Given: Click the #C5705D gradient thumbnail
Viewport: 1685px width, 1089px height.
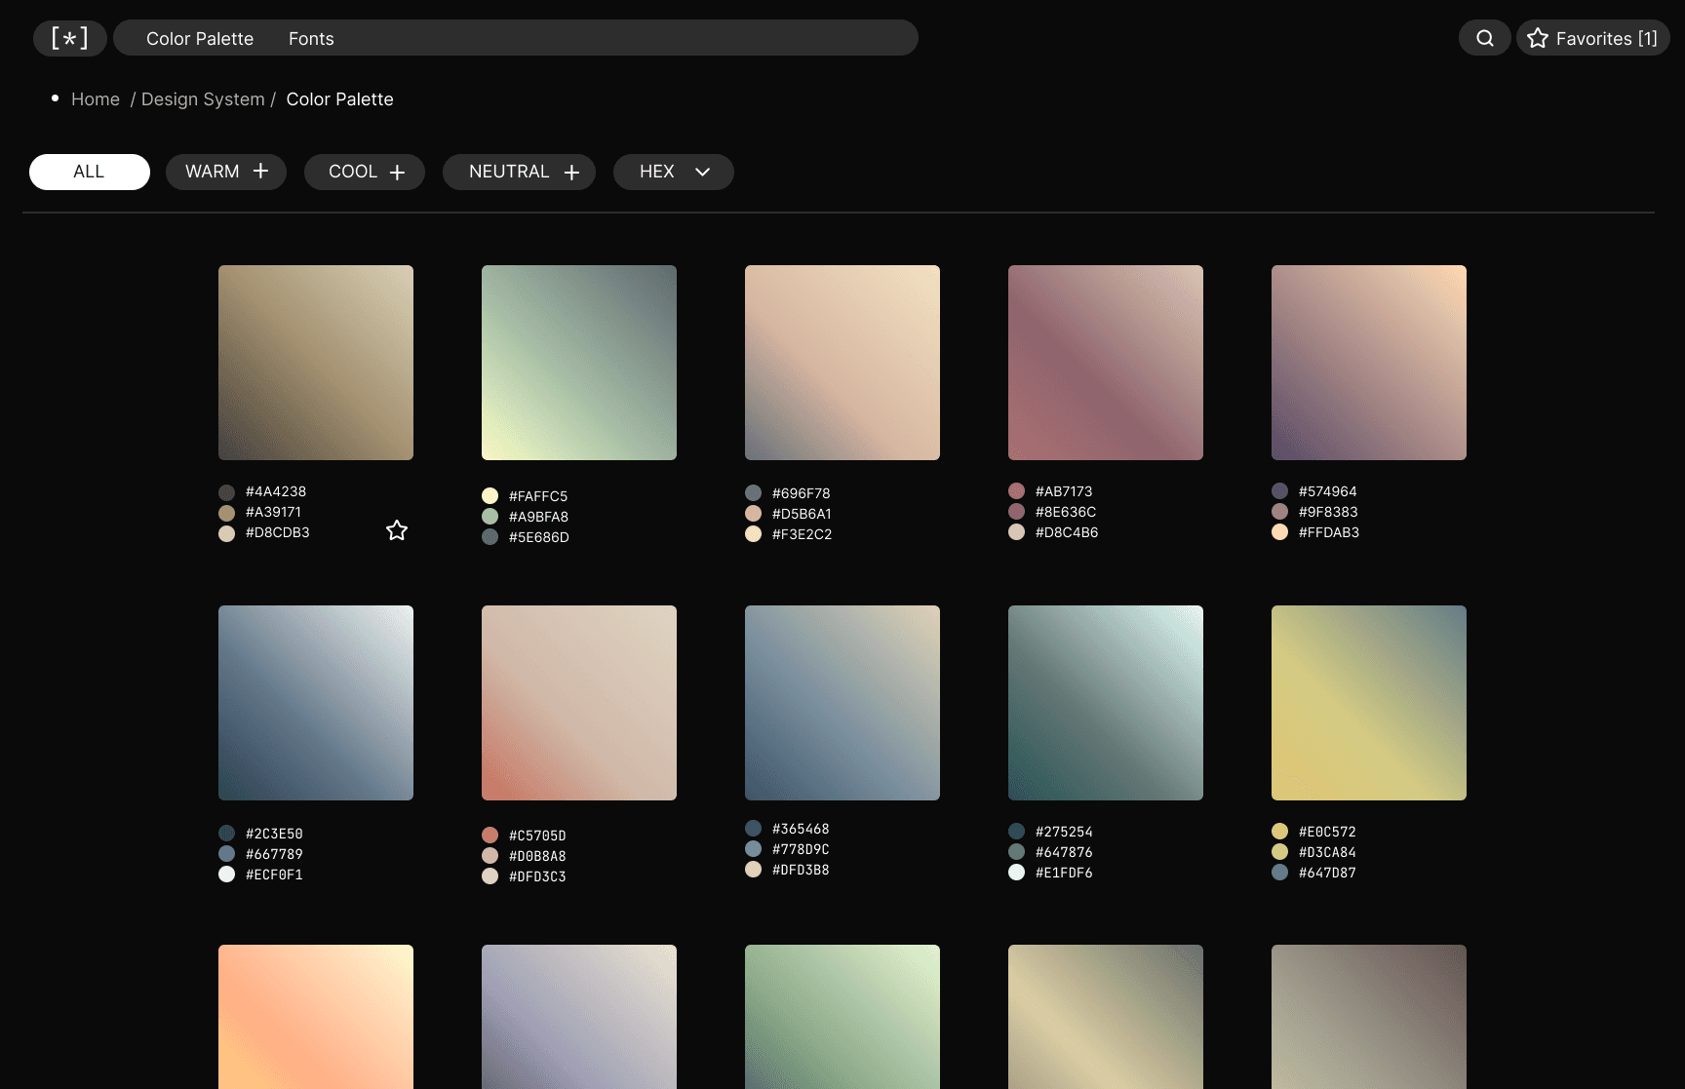Looking at the screenshot, I should tap(578, 702).
